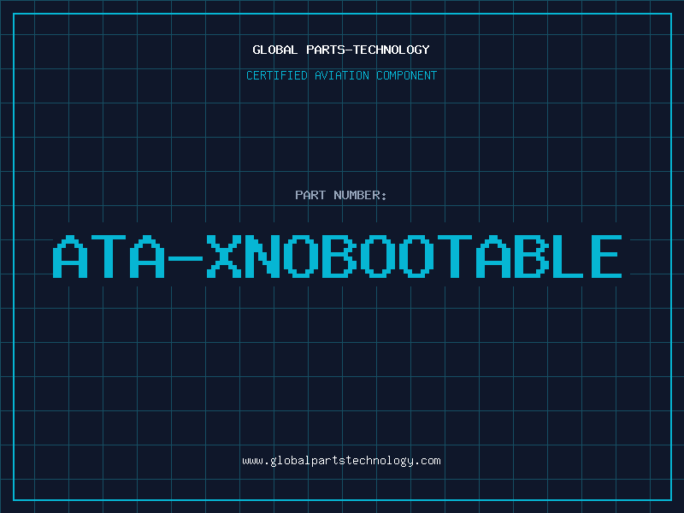
Task: Click the word NUMBER: in the label
Action: coord(361,195)
